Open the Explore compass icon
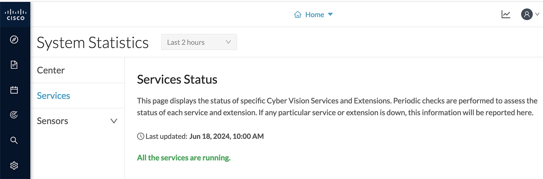Viewport: 543px width, 179px height. coord(14,40)
